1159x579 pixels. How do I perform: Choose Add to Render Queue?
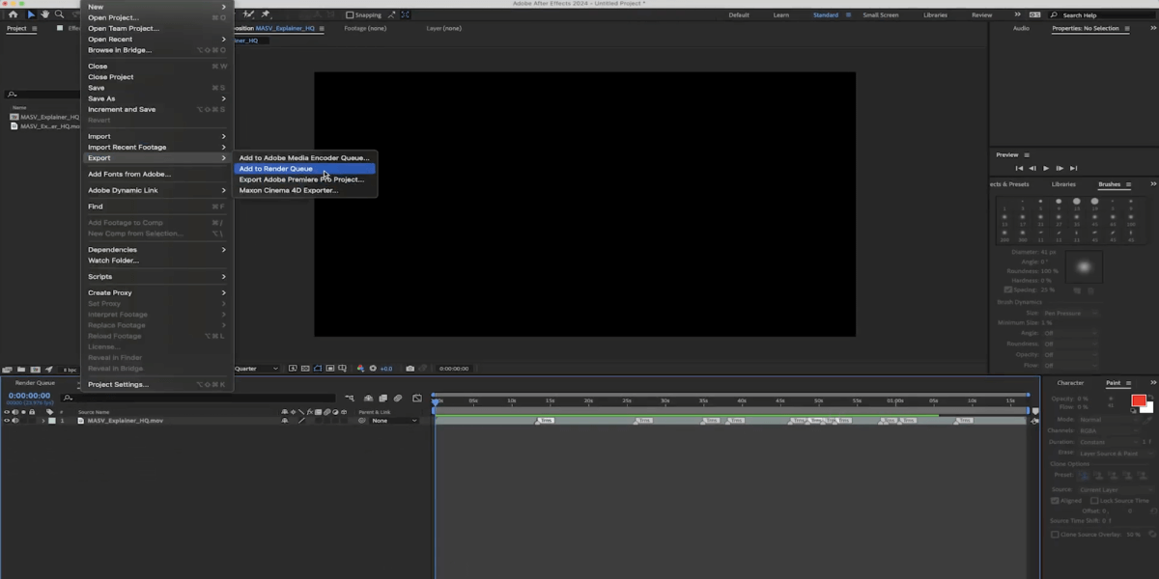pyautogui.click(x=305, y=169)
